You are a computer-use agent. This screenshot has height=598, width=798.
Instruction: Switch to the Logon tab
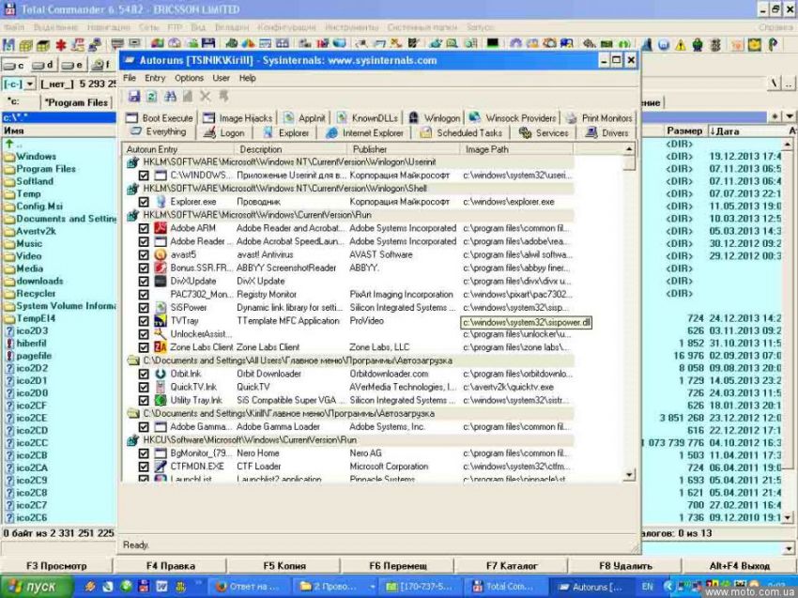(223, 132)
